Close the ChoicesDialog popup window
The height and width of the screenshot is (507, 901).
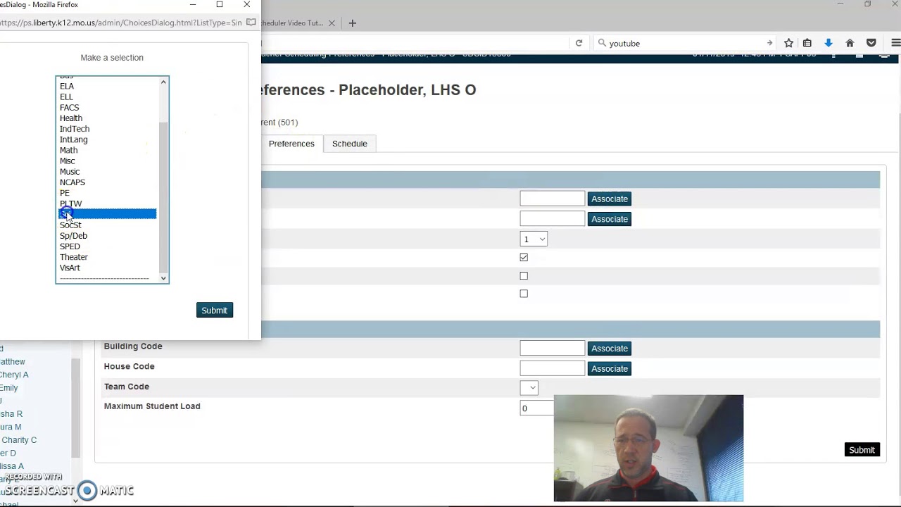tap(246, 5)
